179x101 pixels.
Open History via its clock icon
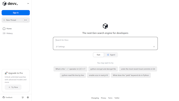coord(4,33)
